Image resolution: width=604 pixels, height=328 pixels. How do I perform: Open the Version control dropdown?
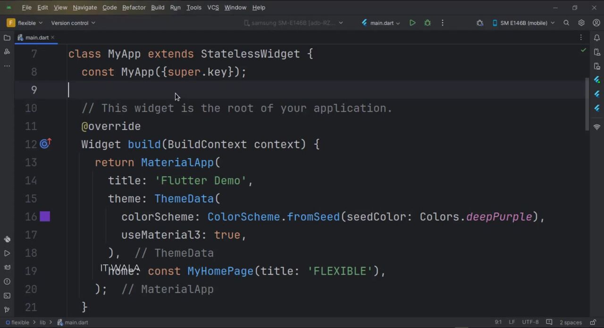point(73,23)
